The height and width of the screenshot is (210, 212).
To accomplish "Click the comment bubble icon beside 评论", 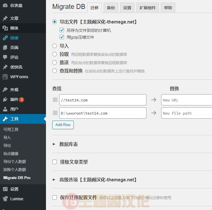I will click(5, 57).
